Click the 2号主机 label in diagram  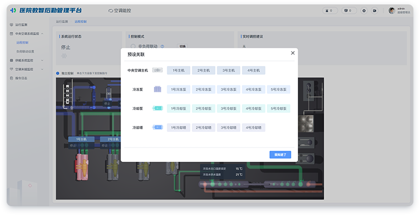[x=111, y=140]
